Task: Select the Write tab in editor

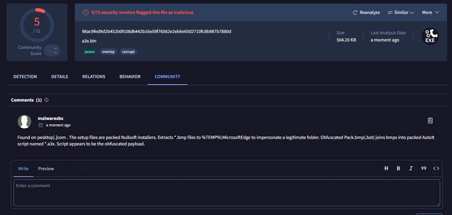Action: (x=23, y=168)
